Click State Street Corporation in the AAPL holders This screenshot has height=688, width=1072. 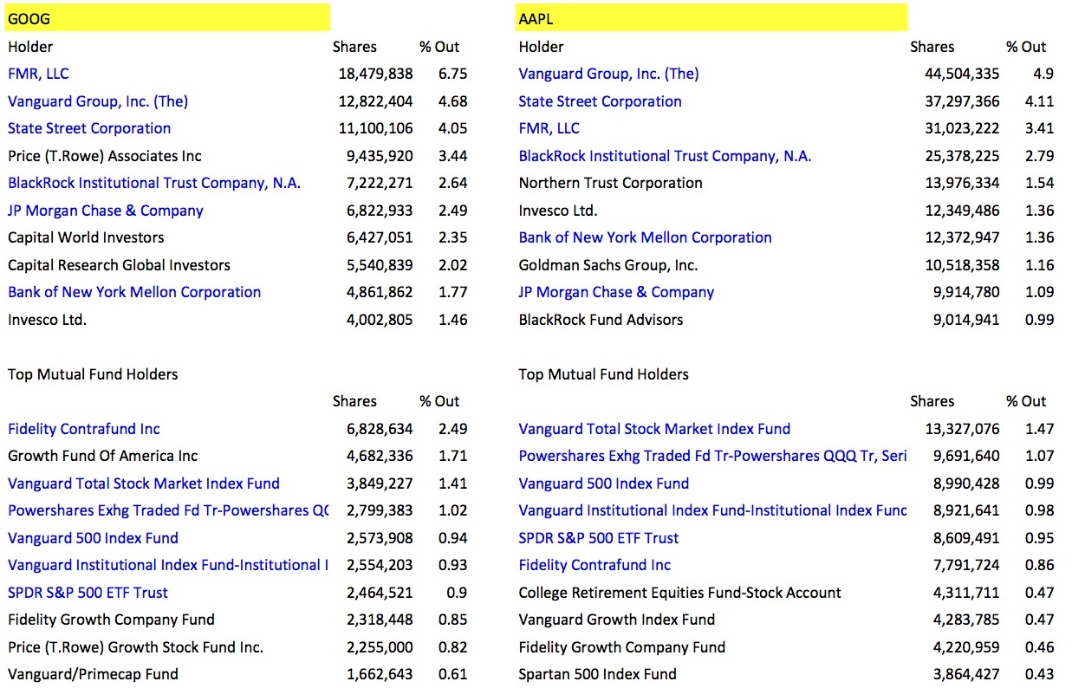[600, 101]
